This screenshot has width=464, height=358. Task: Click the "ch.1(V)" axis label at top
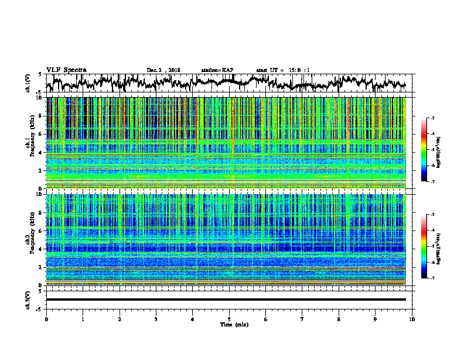click(28, 83)
